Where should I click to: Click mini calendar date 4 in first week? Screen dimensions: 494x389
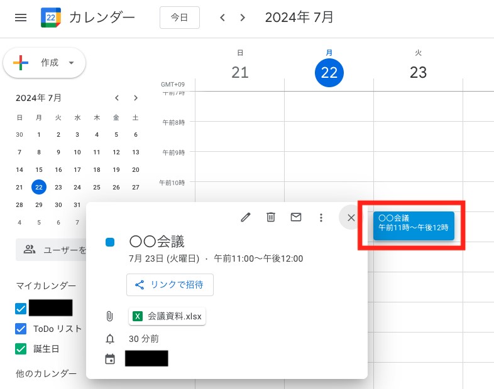coord(97,135)
